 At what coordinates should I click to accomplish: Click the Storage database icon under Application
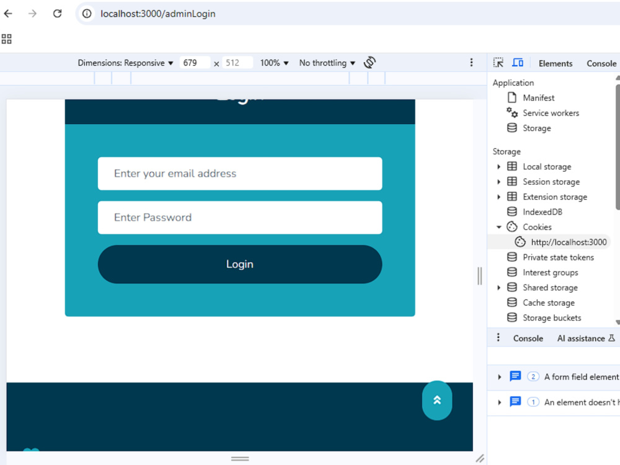(512, 128)
